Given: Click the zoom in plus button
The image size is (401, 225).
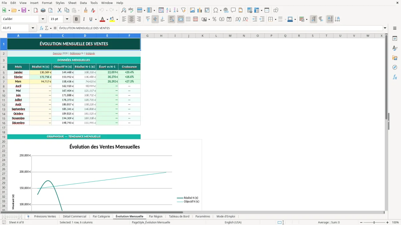Looking at the screenshot, I should 388,222.
